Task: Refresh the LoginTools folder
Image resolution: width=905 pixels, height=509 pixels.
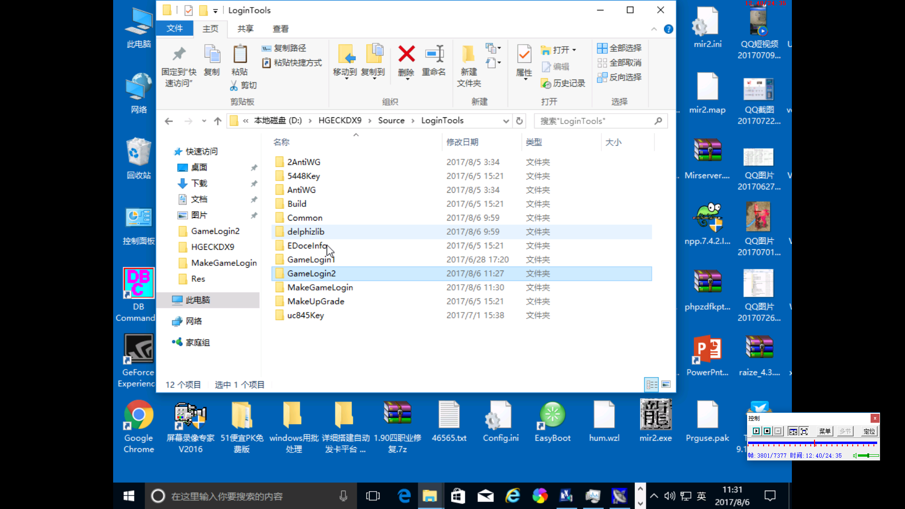Action: 519,121
